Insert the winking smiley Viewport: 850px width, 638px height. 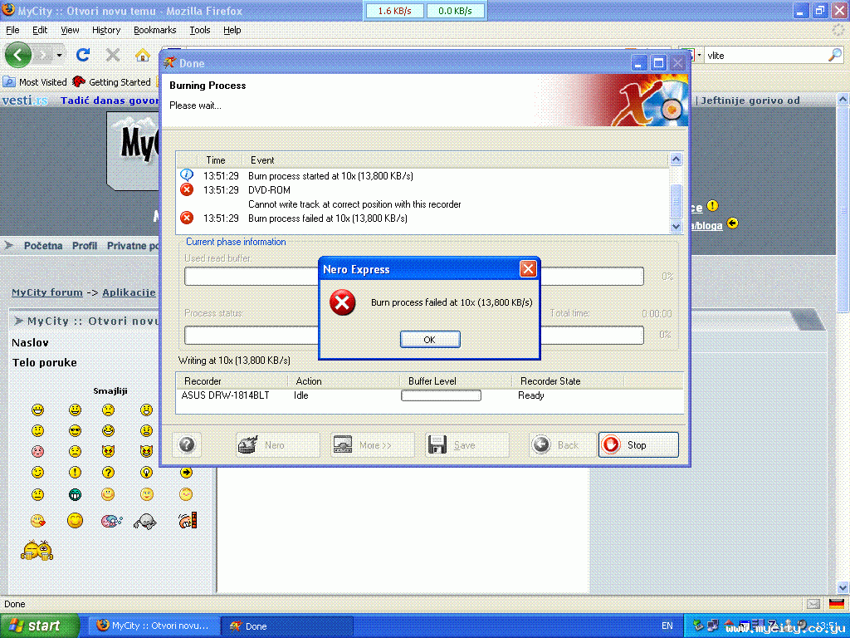[x=37, y=473]
